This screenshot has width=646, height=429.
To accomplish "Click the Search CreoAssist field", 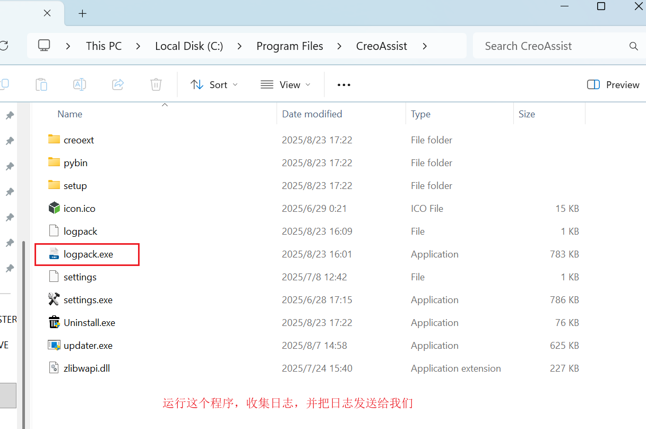I will [552, 46].
